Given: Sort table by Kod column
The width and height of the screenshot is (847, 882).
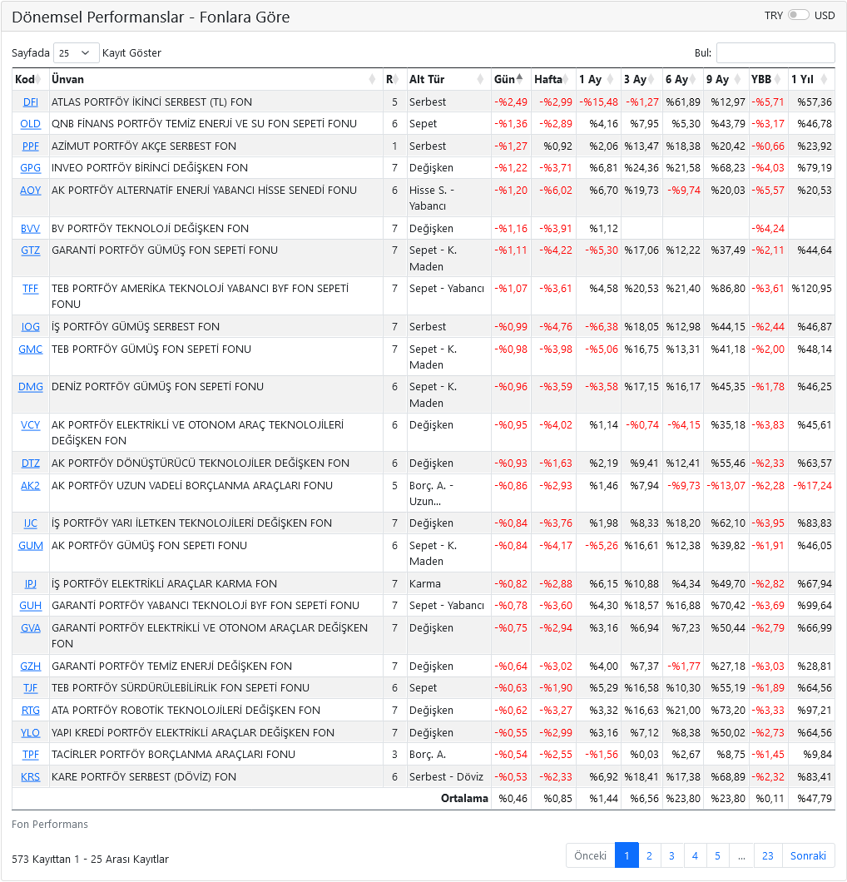Looking at the screenshot, I should tap(31, 79).
